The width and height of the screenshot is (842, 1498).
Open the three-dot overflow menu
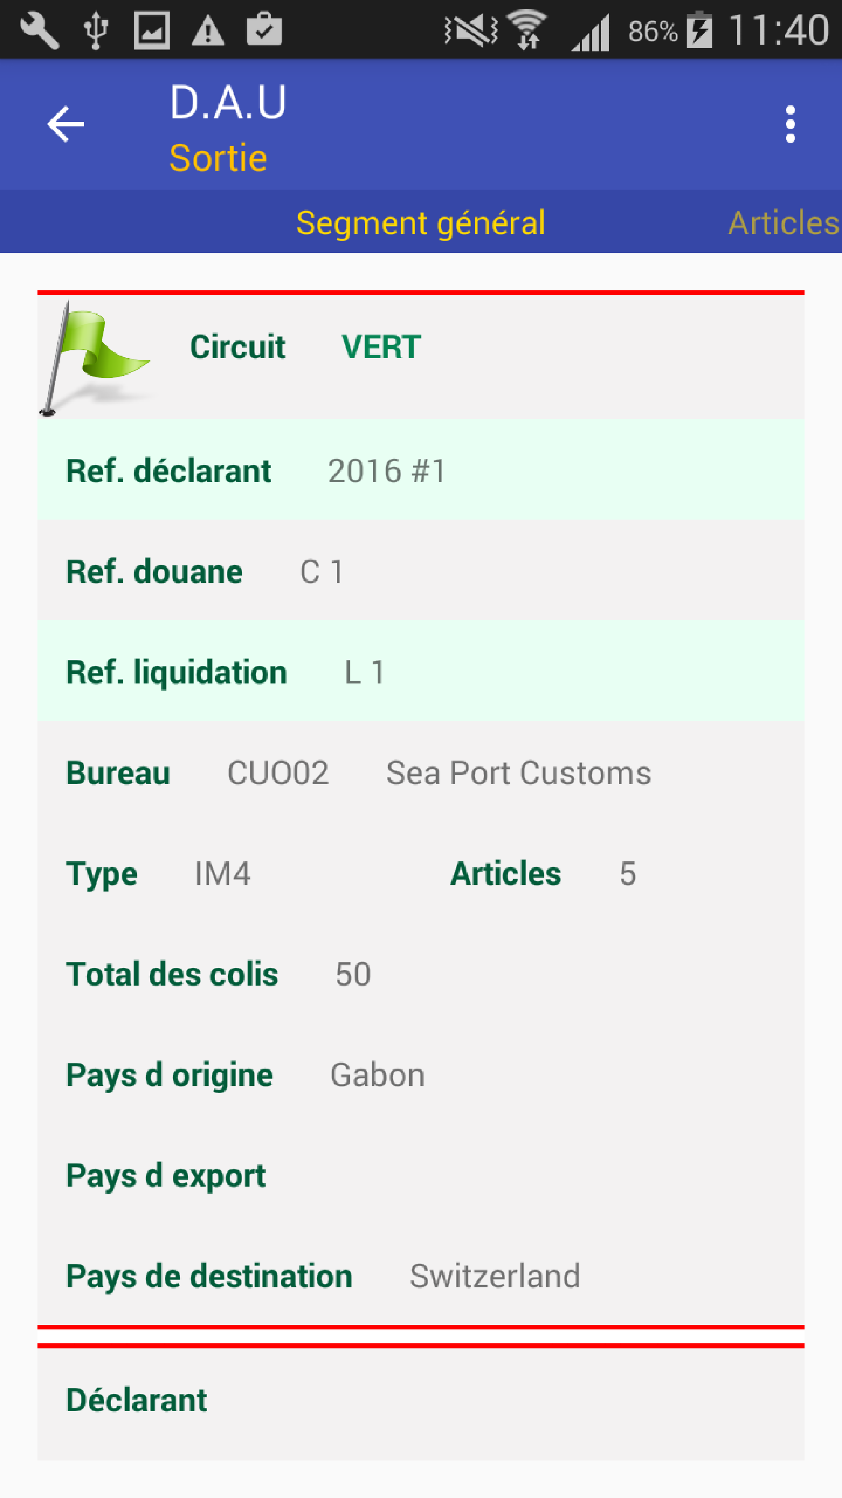[790, 124]
